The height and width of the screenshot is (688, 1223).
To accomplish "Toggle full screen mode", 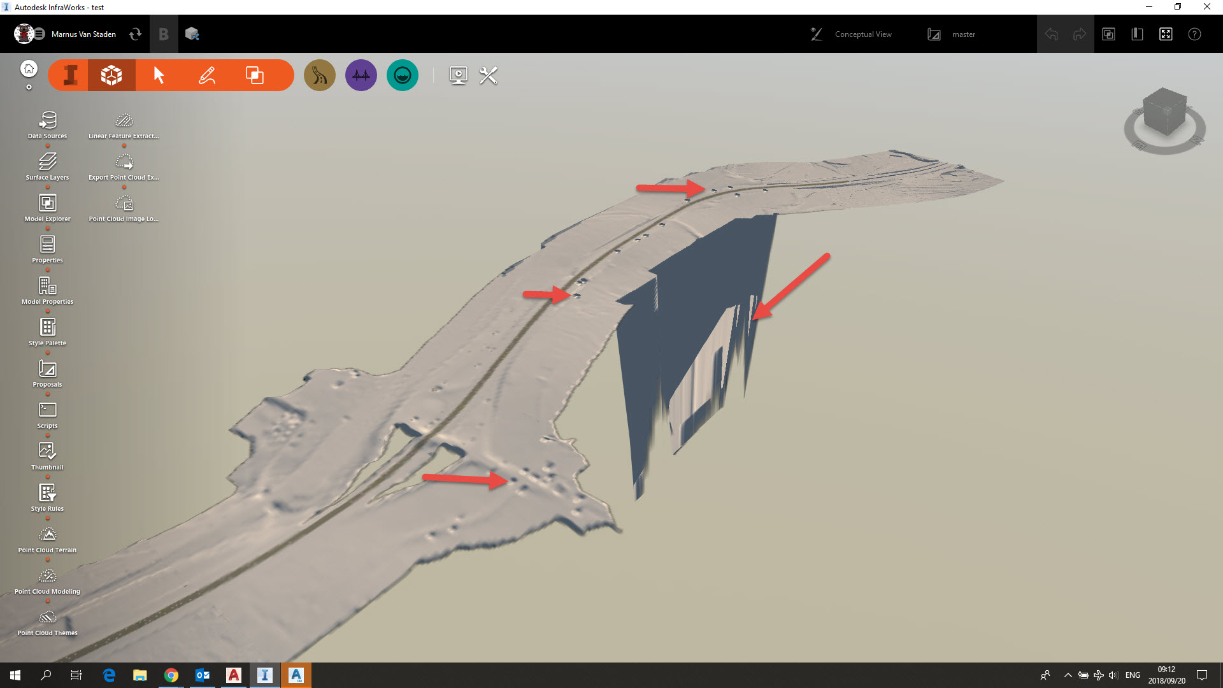I will [x=1166, y=34].
